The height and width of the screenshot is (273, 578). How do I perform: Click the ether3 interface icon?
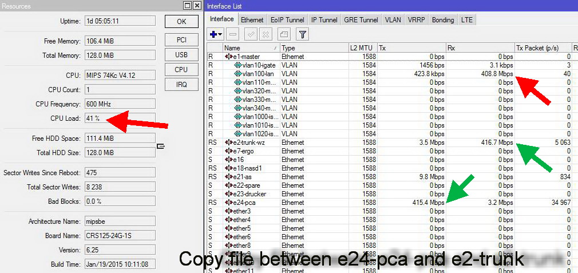(x=228, y=211)
